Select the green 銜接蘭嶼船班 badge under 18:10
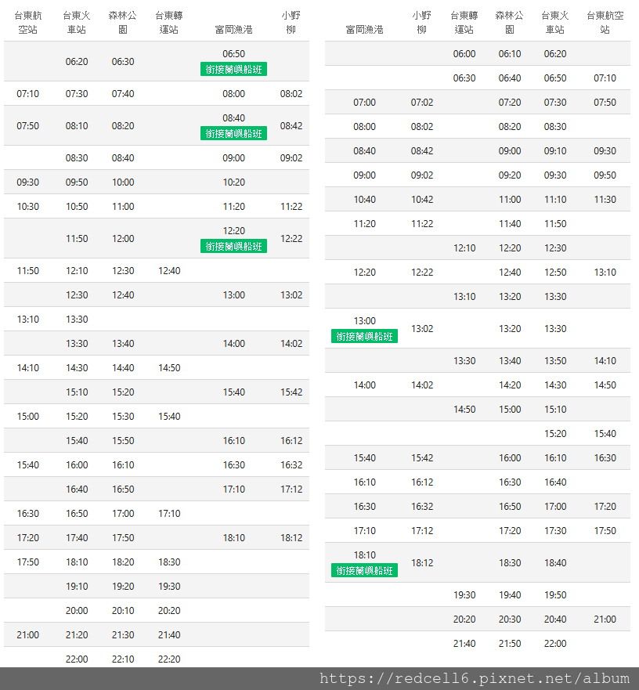639x690 pixels. pyautogui.click(x=364, y=571)
